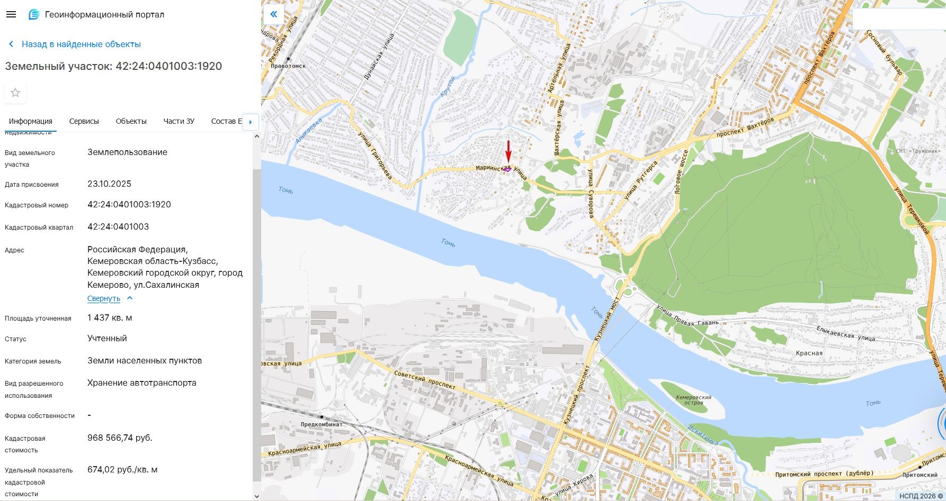This screenshot has width=946, height=501.
Task: Select the purple highlighted parcel on map
Action: [507, 169]
